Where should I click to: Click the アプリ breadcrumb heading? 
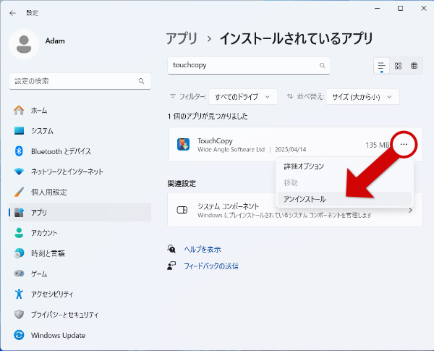click(x=182, y=38)
